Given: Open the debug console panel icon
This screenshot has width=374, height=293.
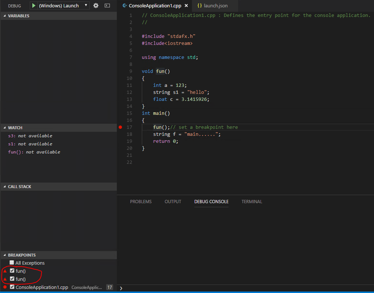Looking at the screenshot, I should pos(107,6).
